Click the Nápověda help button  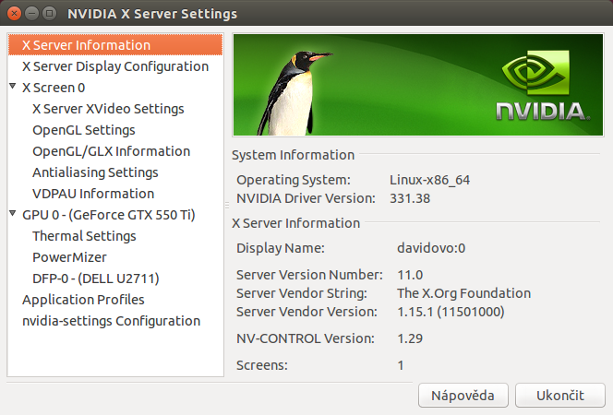[x=463, y=395]
